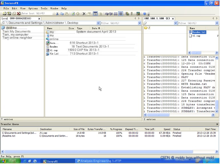Viewport: 220px width, 164px height.
Task: Sort local files by Date Modified column
Action: coord(97,28)
